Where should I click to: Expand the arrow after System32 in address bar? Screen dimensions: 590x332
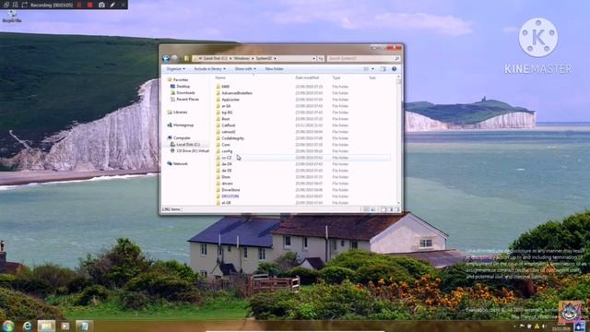click(275, 58)
